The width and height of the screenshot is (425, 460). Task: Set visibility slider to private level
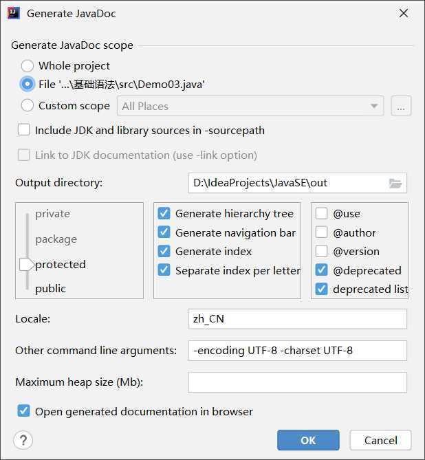pyautogui.click(x=52, y=214)
